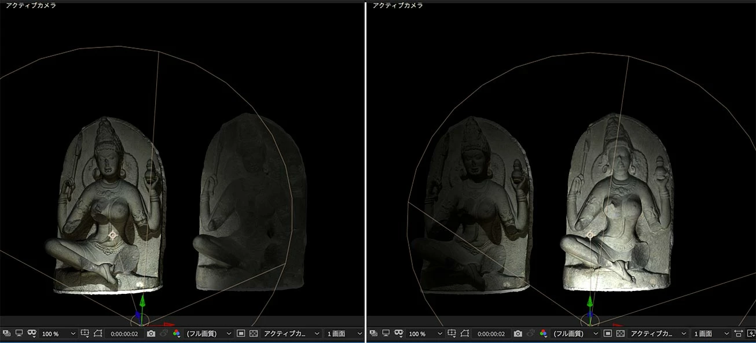This screenshot has width=756, height=343.
Task: Take snapshot with camera icon, left viewer
Action: point(151,334)
